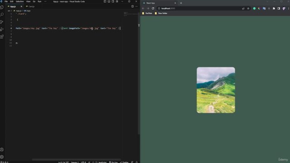This screenshot has width=290, height=163.
Task: Click Ln/Col position in status bar
Action: [63, 162]
